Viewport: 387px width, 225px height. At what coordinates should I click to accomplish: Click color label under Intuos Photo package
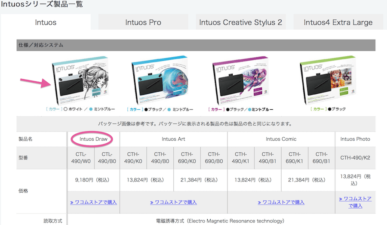(328, 109)
